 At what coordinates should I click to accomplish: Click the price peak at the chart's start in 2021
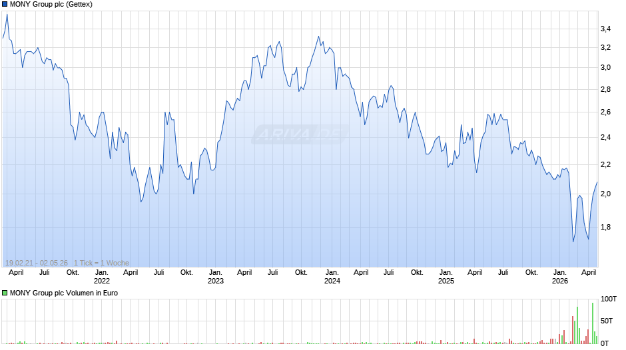pyautogui.click(x=7, y=15)
